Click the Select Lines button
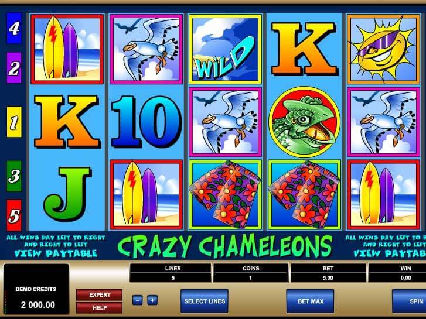 pyautogui.click(x=205, y=301)
